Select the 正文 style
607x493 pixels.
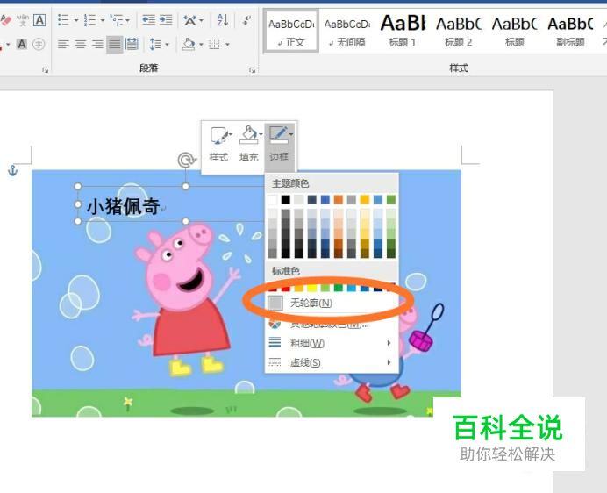click(x=291, y=32)
